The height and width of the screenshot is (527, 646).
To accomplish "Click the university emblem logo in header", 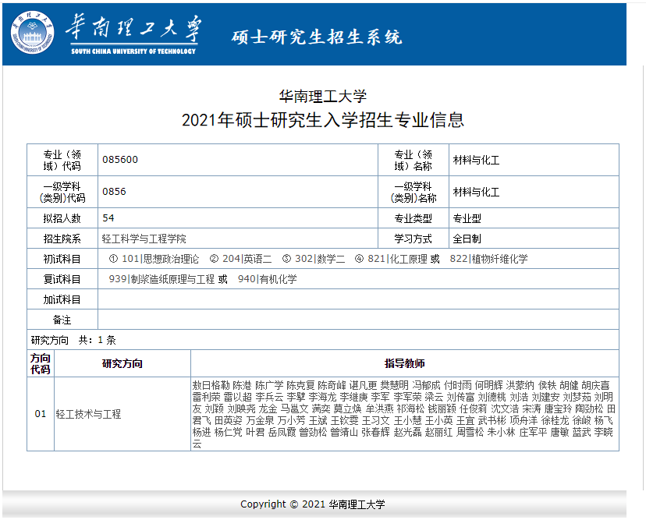I will (x=32, y=33).
